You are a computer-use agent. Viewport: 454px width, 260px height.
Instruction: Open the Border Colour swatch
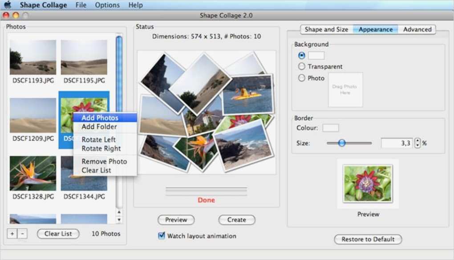330,128
